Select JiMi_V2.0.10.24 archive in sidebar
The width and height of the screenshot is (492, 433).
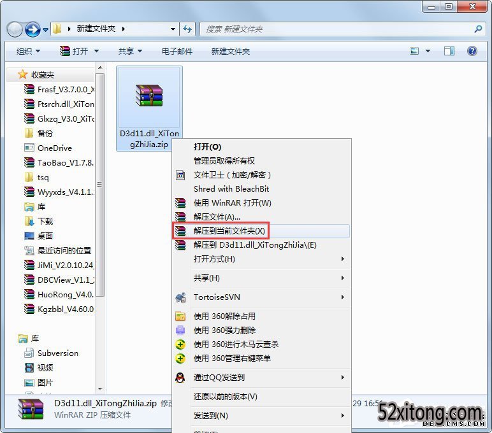[59, 266]
